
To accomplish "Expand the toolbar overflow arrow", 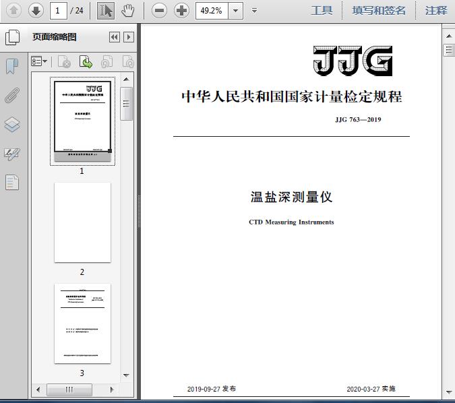I will [254, 11].
